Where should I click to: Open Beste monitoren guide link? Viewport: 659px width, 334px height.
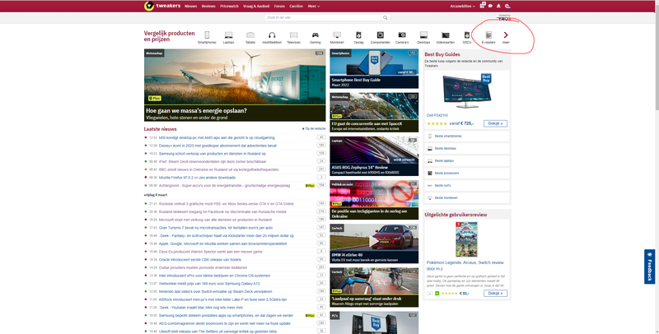point(446,197)
